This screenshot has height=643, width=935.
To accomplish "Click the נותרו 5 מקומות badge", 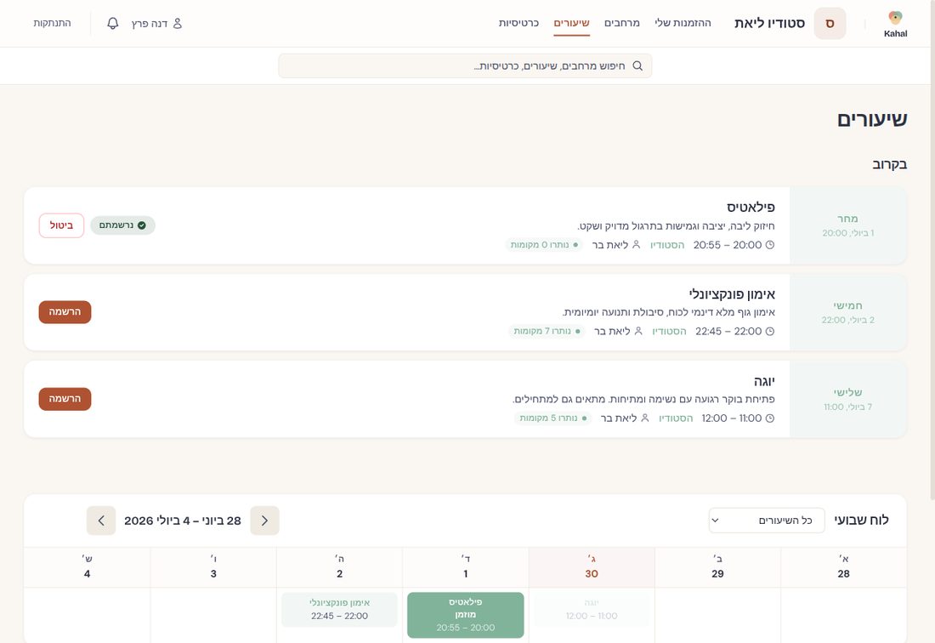I will [x=552, y=418].
